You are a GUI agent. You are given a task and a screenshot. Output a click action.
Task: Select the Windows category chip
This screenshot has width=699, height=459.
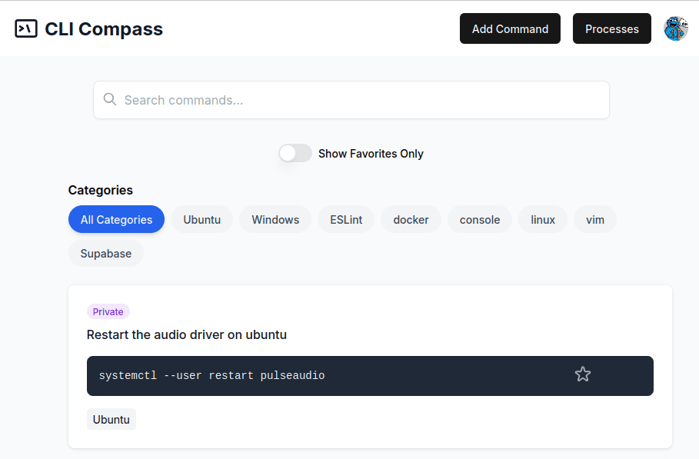point(275,219)
